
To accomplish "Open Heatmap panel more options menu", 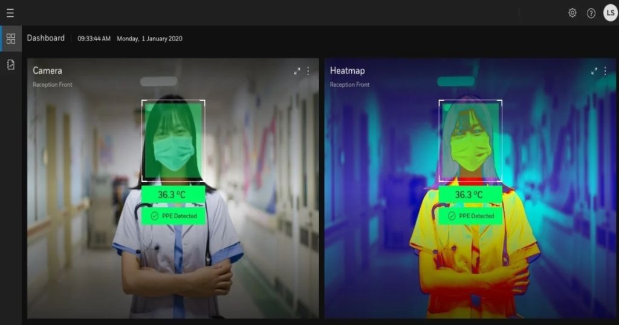I will [605, 71].
